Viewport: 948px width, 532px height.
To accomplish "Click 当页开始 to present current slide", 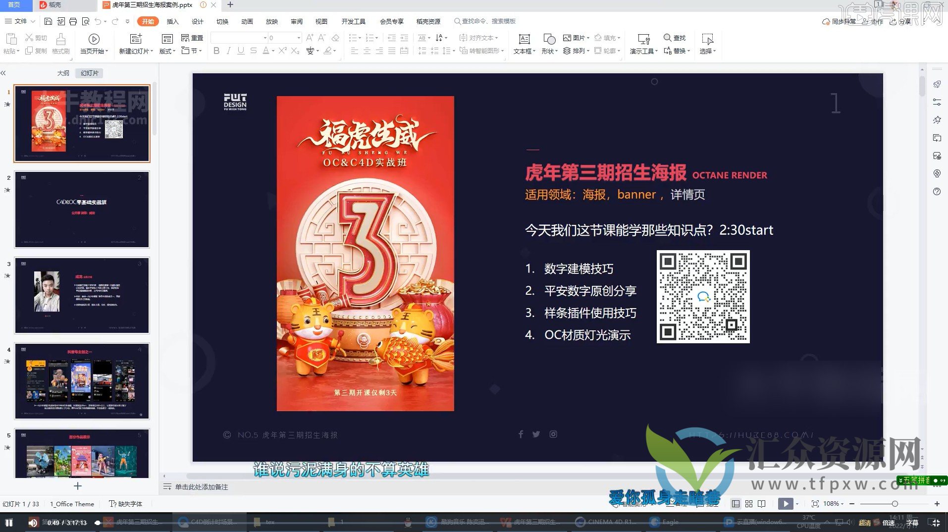I will coord(94,44).
